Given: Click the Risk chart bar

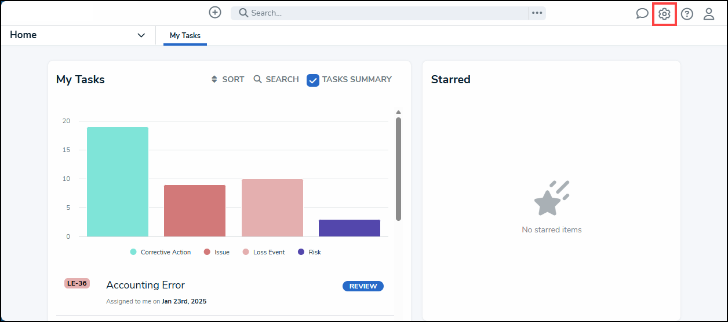Looking at the screenshot, I should click(350, 228).
